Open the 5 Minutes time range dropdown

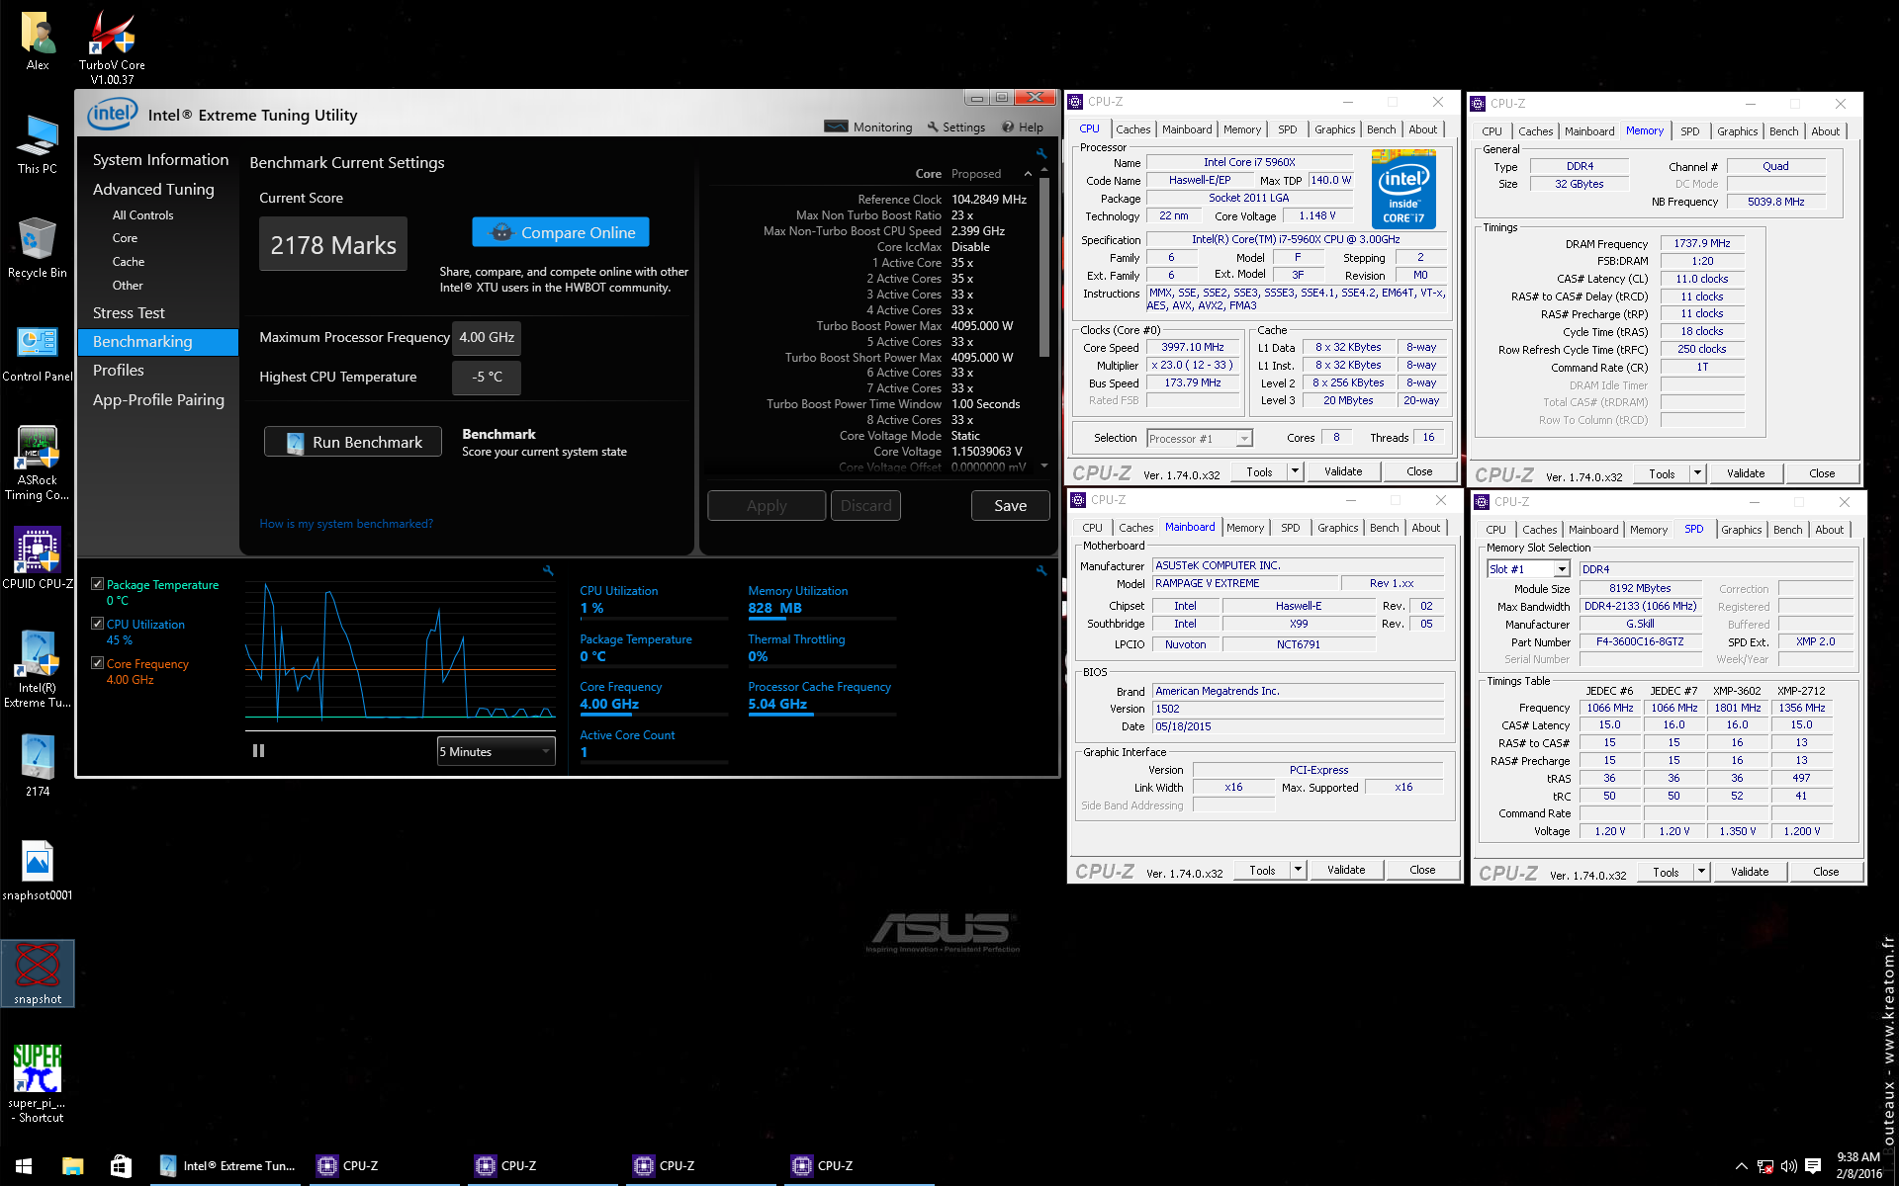point(496,751)
